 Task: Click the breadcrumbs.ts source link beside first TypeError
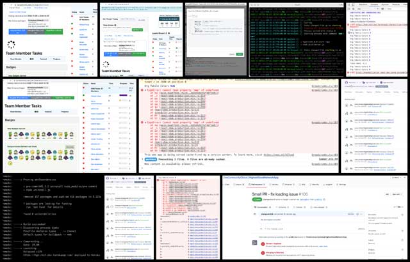click(325, 90)
